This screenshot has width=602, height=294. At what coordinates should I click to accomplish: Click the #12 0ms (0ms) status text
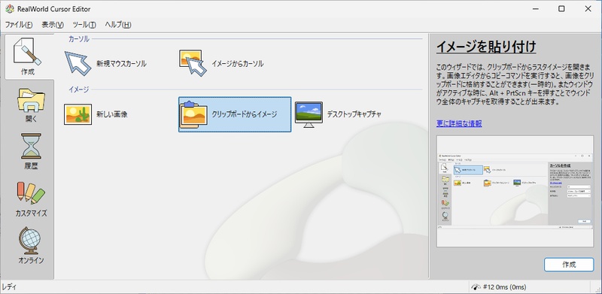(x=504, y=287)
